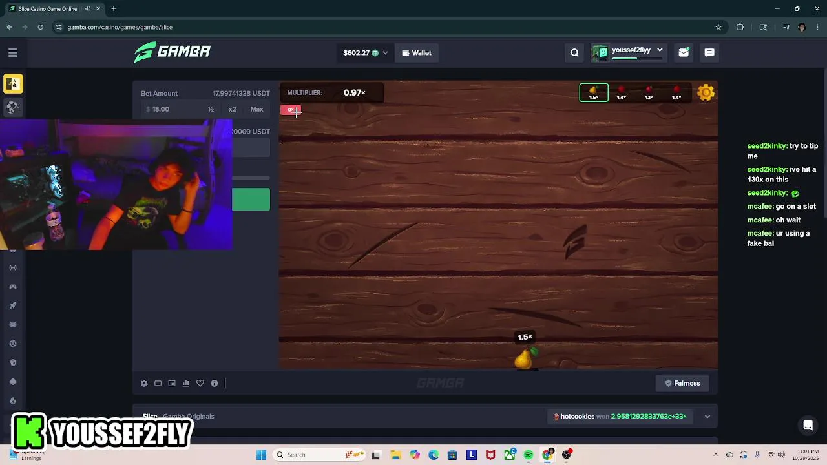The width and height of the screenshot is (827, 465).
Task: Open Spotify from the taskbar
Action: click(529, 455)
